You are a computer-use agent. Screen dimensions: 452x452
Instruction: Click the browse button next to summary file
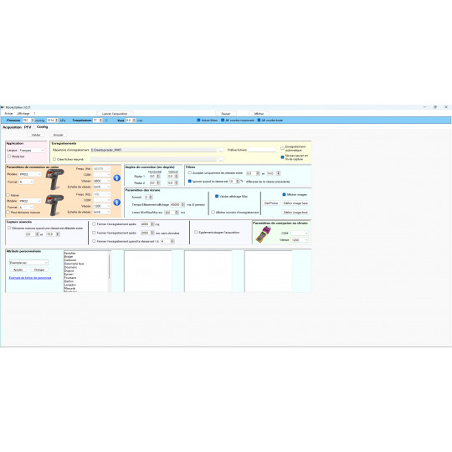click(221, 159)
